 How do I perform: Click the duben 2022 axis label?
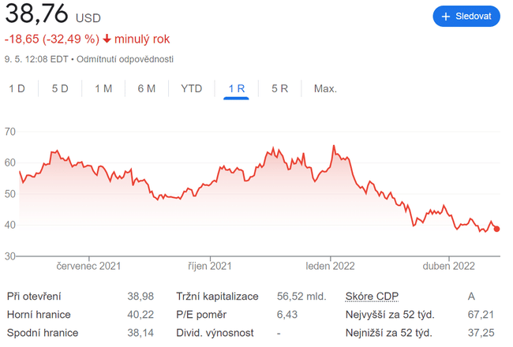pyautogui.click(x=448, y=267)
